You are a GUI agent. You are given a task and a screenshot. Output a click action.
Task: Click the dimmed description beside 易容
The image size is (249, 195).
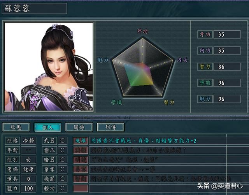click(x=123, y=169)
